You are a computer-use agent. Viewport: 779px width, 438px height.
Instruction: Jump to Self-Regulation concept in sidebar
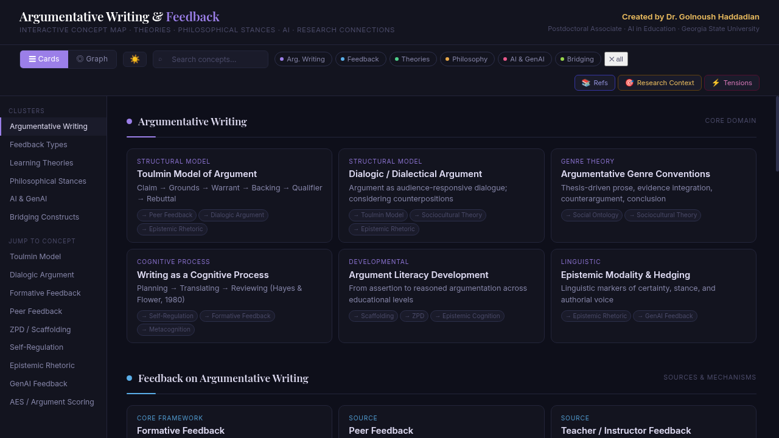(54, 347)
